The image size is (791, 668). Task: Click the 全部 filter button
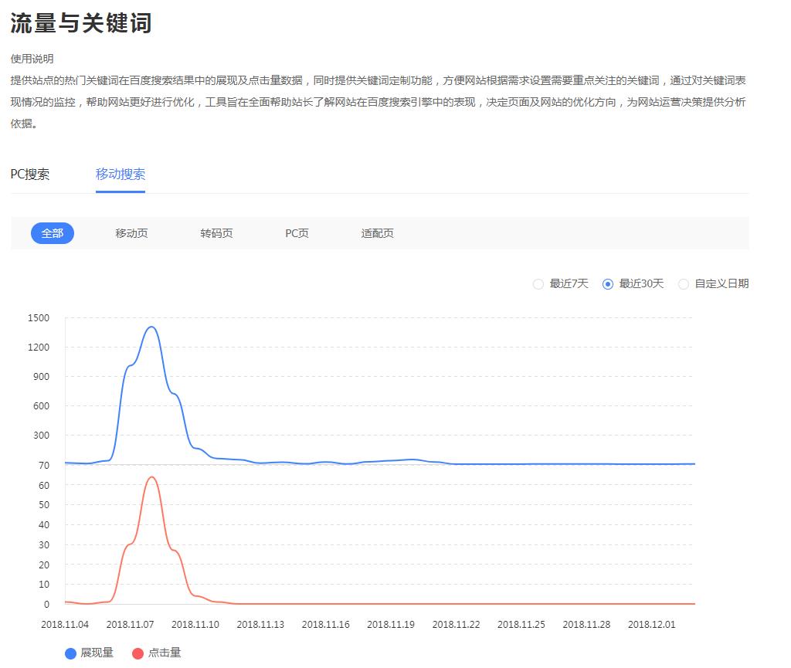pyautogui.click(x=53, y=233)
